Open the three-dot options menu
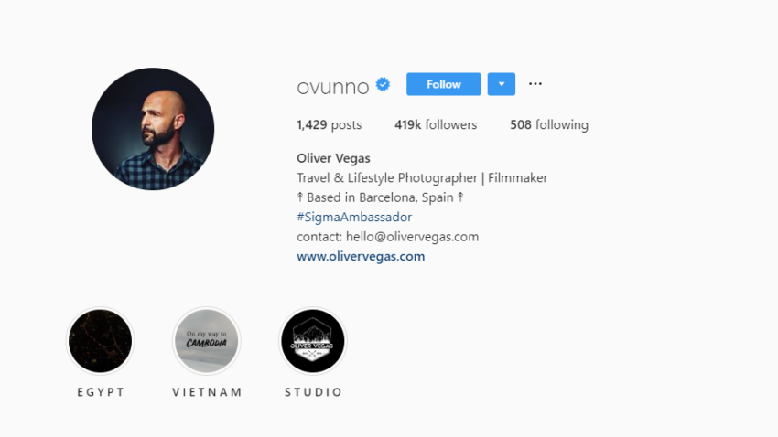The width and height of the screenshot is (778, 437). coord(535,84)
